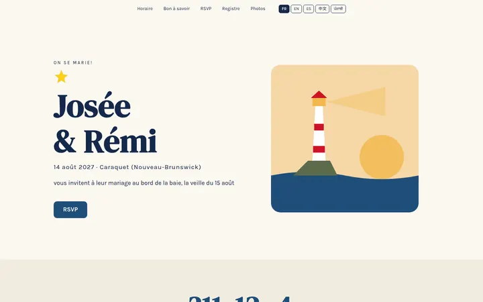Go to Bon à savoir section
483x302 pixels.
[x=176, y=9]
